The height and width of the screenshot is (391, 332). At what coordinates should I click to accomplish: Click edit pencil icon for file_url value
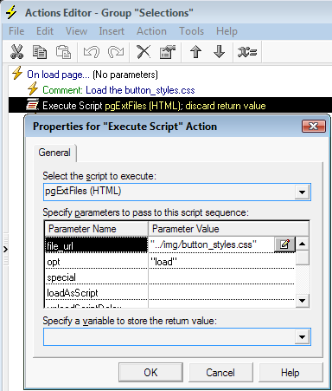click(x=284, y=244)
